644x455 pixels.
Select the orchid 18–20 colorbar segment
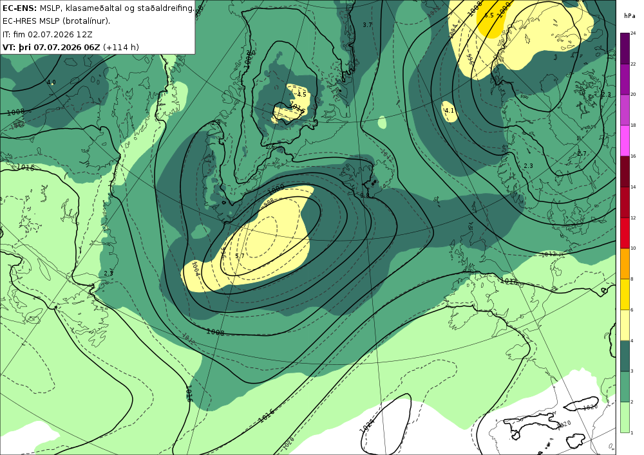pos(625,110)
